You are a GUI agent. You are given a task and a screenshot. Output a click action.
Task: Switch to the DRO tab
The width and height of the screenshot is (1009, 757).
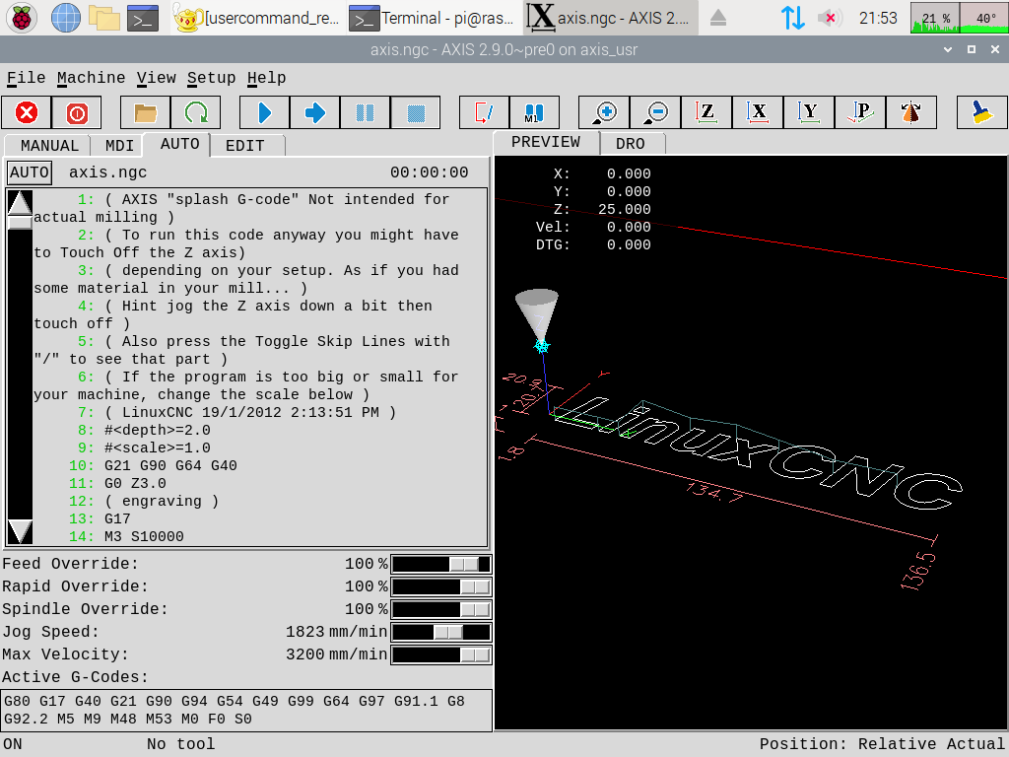click(630, 144)
